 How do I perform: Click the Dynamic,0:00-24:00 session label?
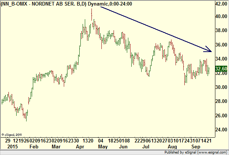(x=110, y=4)
